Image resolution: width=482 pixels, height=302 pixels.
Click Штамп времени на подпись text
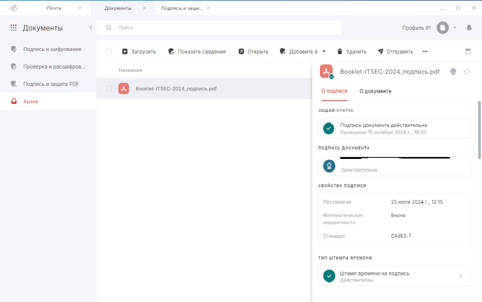click(375, 273)
